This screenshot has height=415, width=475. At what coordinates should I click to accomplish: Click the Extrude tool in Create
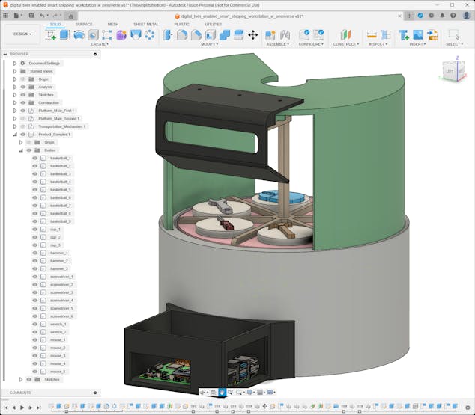pos(64,34)
